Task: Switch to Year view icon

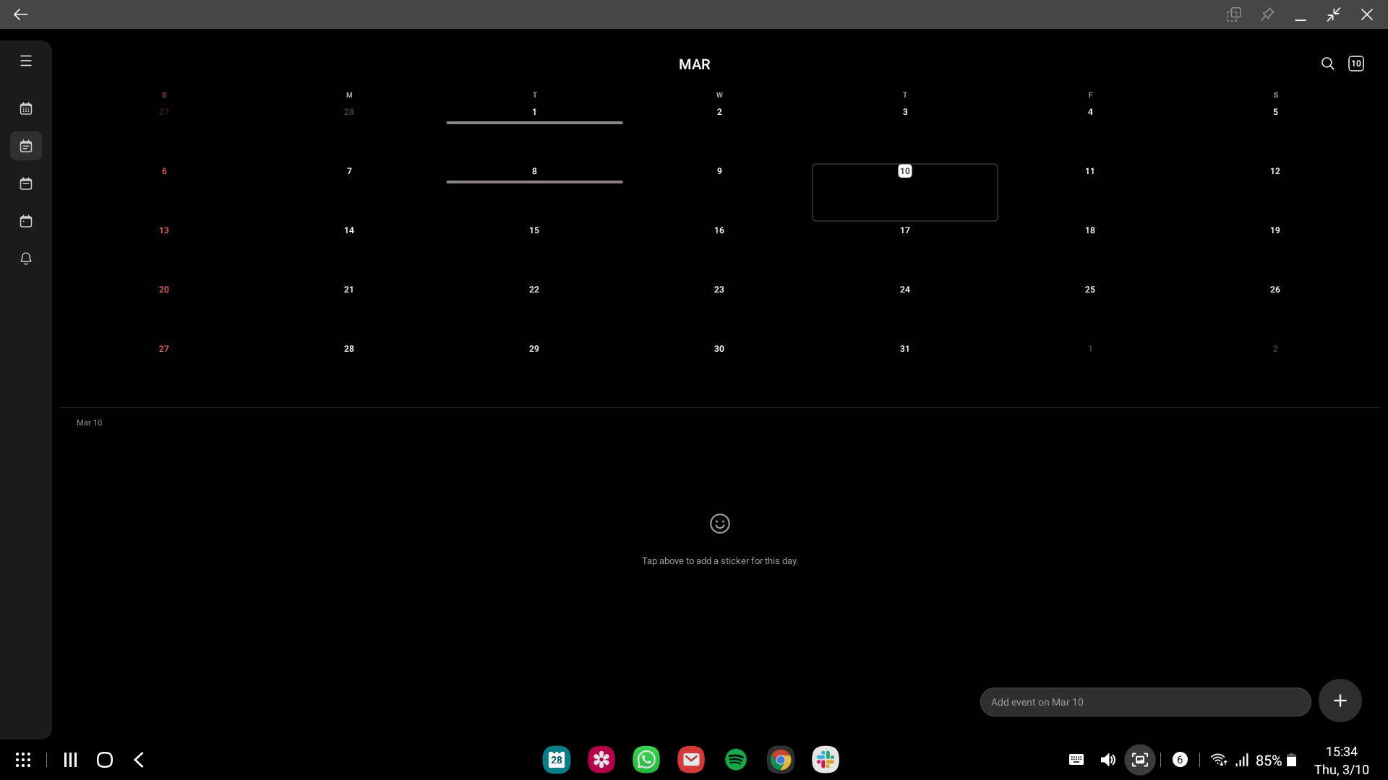Action: (26, 109)
